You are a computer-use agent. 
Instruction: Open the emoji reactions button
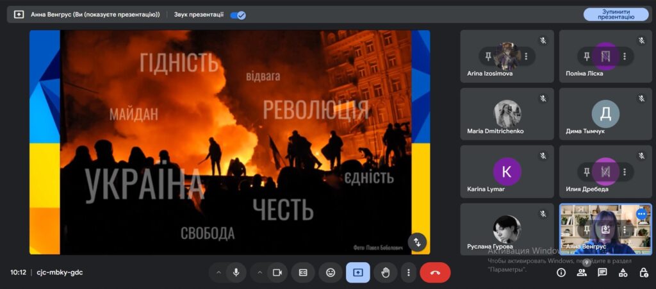click(x=331, y=273)
